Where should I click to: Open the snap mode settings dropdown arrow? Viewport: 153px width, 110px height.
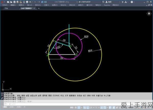[82, 107]
